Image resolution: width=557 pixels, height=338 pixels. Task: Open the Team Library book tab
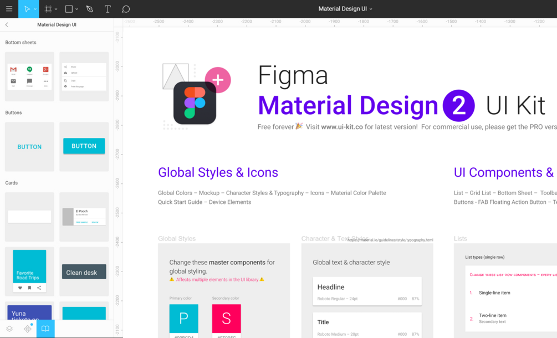coord(45,329)
